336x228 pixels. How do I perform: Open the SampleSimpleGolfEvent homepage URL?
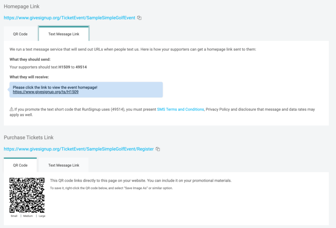69,18
